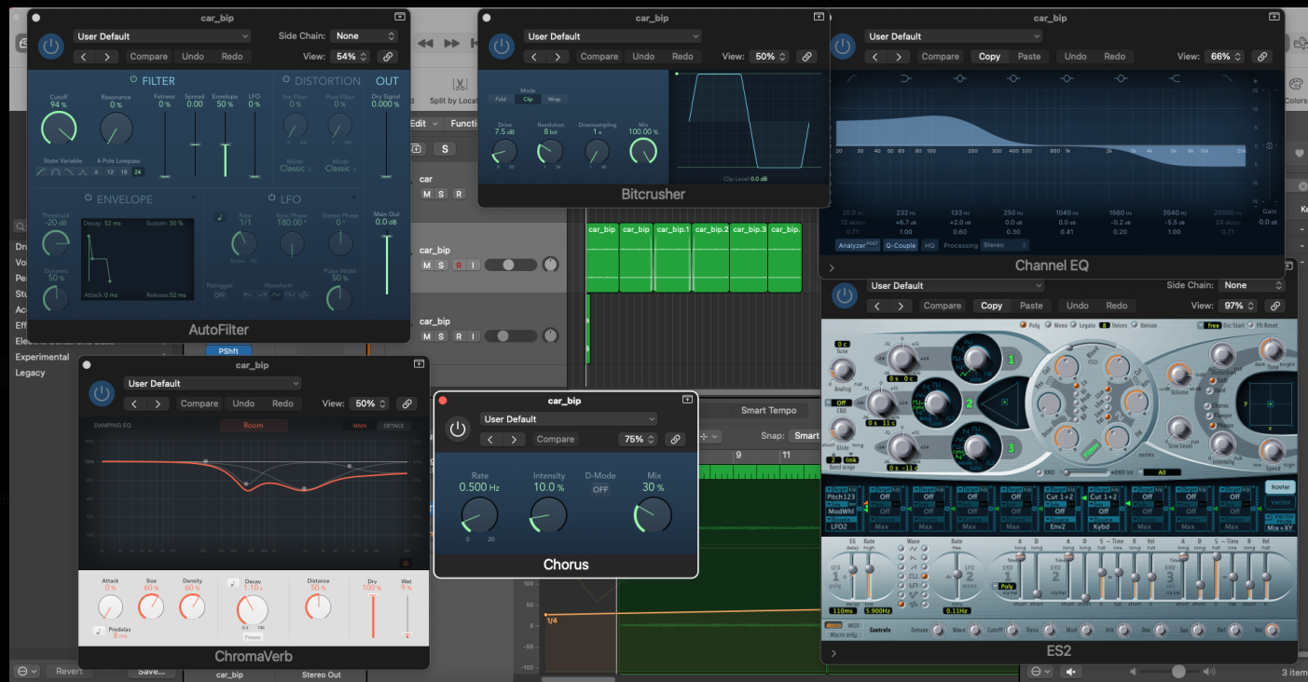Click AutoFilter LFO tempo sync note icon

click(220, 217)
